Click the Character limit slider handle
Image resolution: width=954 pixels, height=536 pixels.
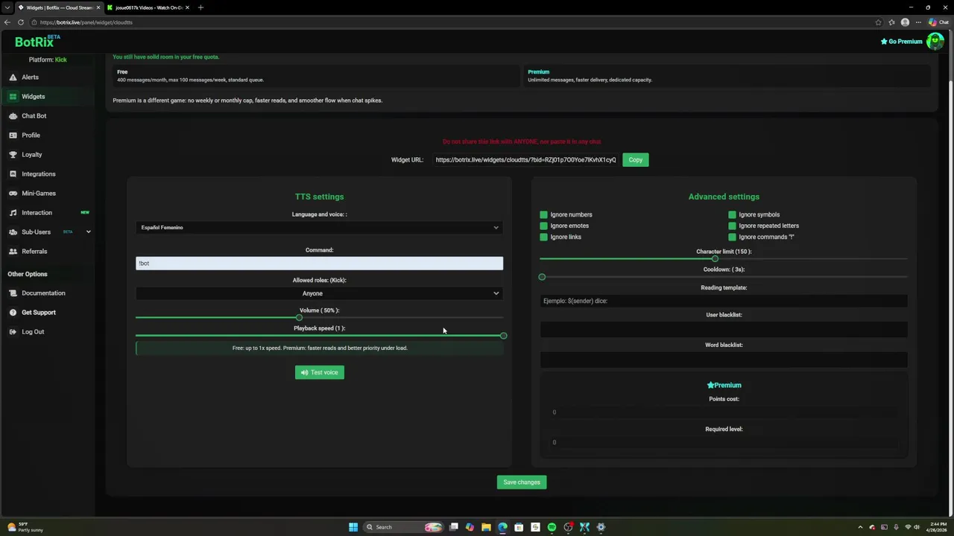click(715, 259)
